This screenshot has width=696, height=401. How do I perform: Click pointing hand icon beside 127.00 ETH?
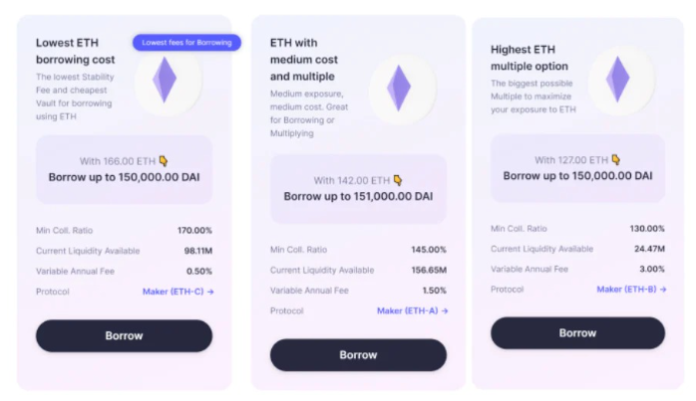616,159
